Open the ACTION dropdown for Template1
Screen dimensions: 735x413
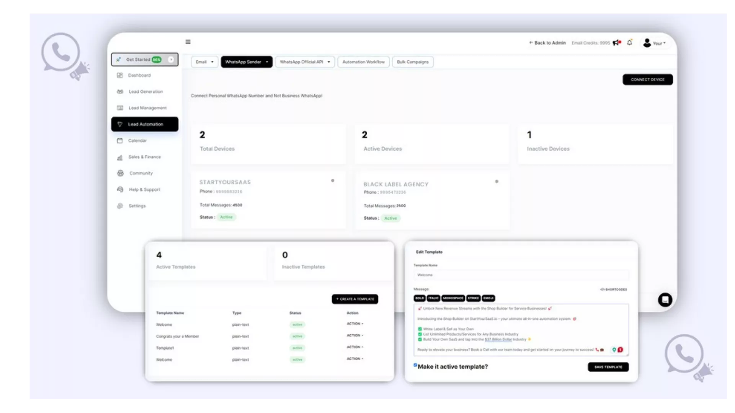tap(355, 347)
